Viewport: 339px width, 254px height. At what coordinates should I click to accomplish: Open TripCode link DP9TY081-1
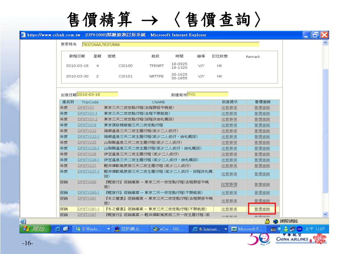click(89, 209)
